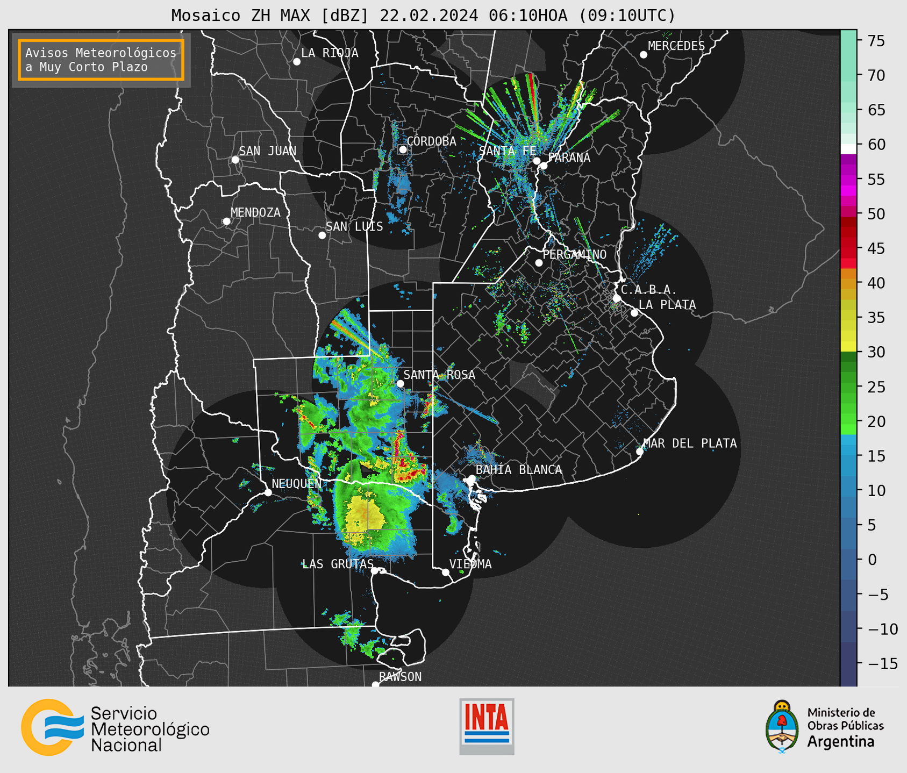Viewport: 907px width, 773px height.
Task: Click the Mercedes city dot
Action: [x=644, y=55]
